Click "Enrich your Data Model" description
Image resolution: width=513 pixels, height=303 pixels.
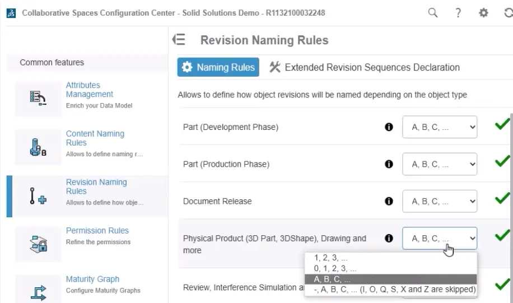(x=99, y=106)
